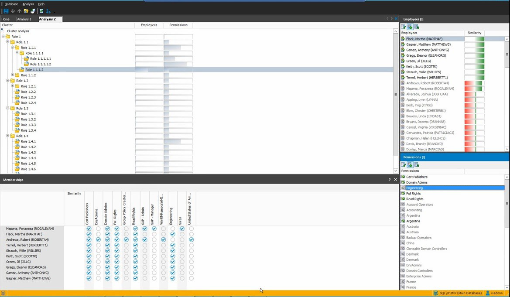Open the Help menu
The height and width of the screenshot is (297, 510).
click(41, 4)
